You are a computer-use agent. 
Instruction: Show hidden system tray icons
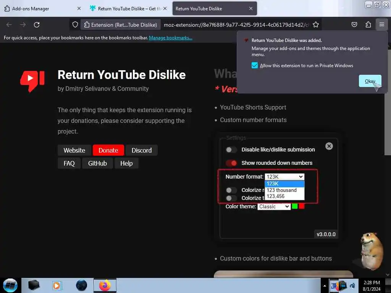[325, 286]
